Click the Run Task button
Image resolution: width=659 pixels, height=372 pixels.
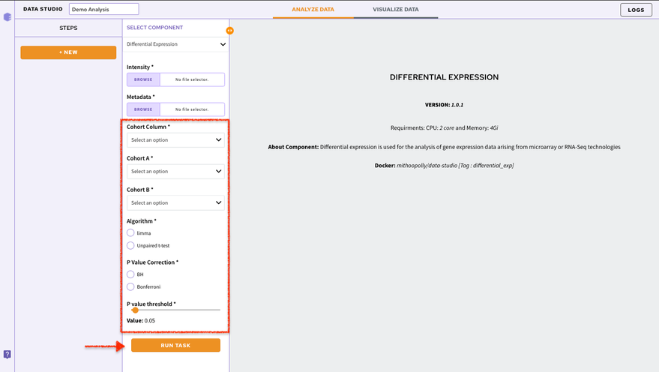pos(175,345)
